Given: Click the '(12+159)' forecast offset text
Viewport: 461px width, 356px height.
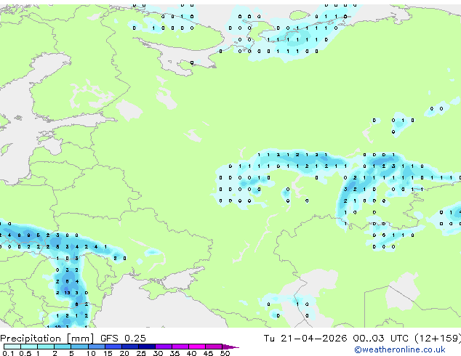Looking at the screenshot, I should click(438, 339).
